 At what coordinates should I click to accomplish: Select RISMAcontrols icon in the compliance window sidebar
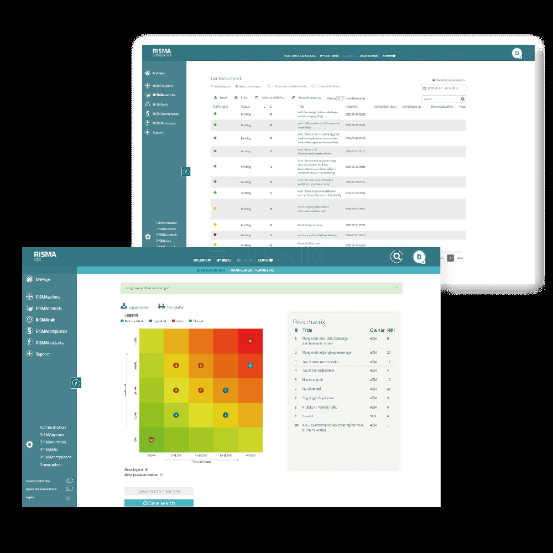[x=148, y=95]
